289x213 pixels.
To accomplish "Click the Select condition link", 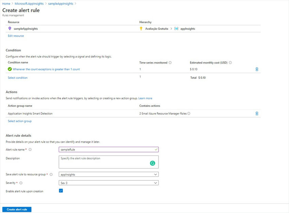I will 18,78.
